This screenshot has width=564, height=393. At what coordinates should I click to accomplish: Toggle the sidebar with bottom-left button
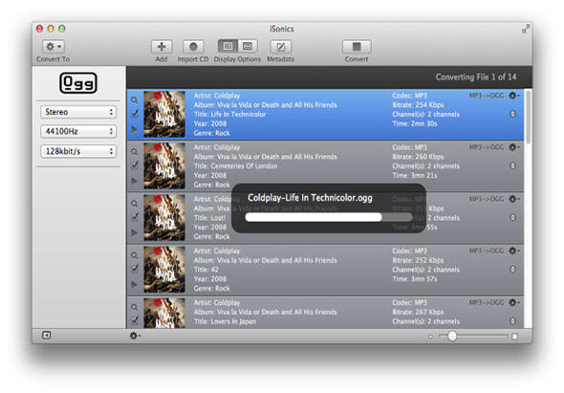(x=47, y=336)
